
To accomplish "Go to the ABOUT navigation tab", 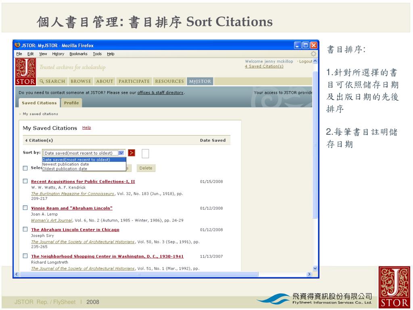I will pyautogui.click(x=105, y=82).
